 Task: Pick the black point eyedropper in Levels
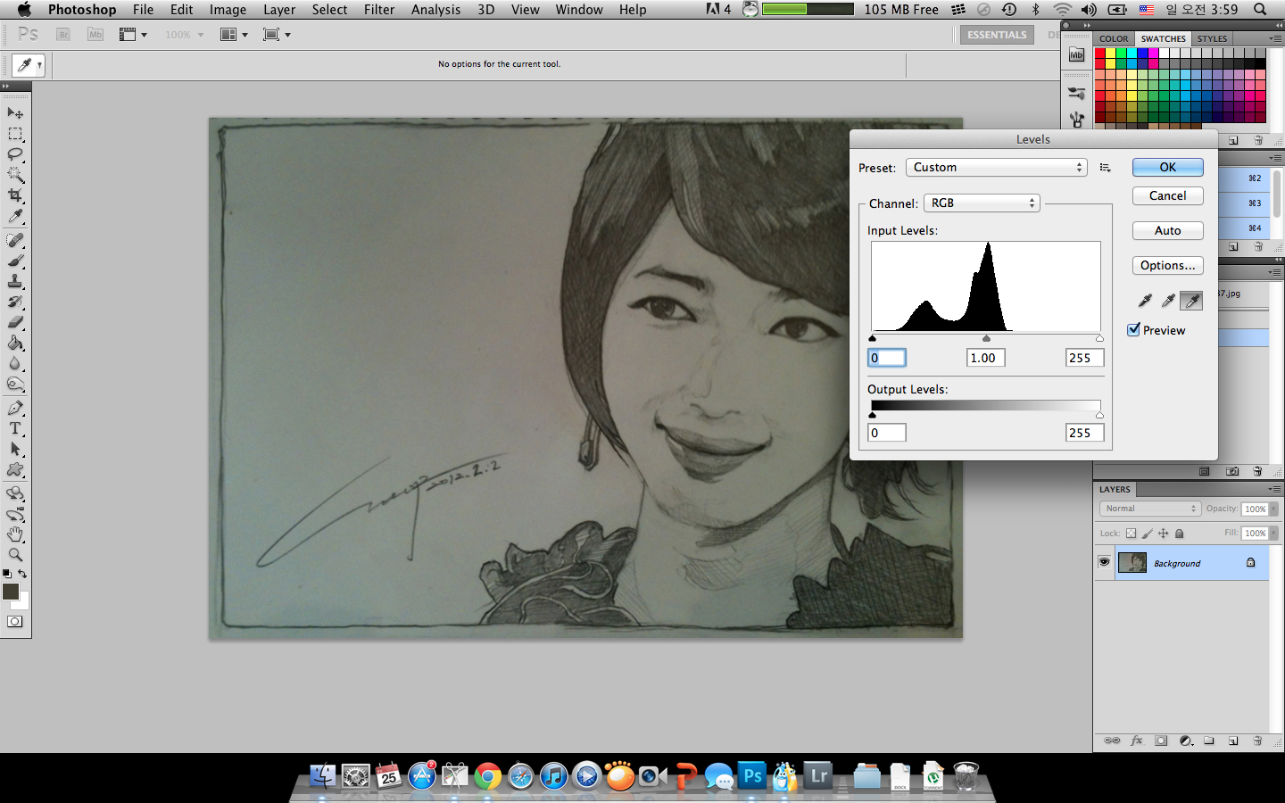[x=1145, y=301]
